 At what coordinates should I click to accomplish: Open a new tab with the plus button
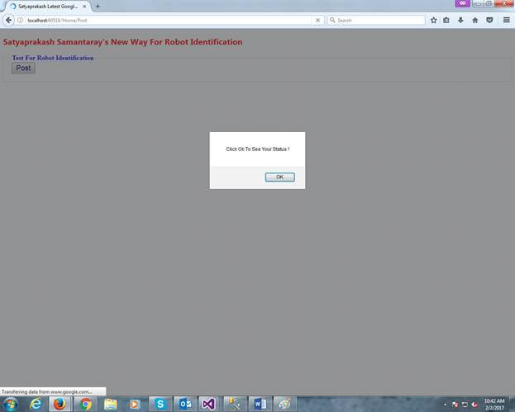click(x=98, y=7)
